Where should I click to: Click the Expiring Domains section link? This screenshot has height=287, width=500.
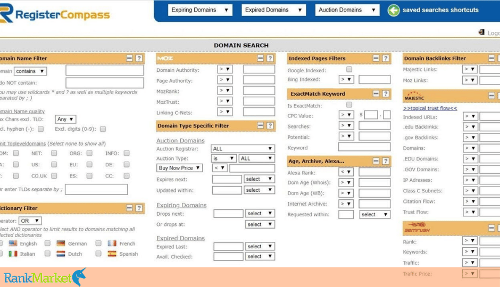pyautogui.click(x=181, y=205)
